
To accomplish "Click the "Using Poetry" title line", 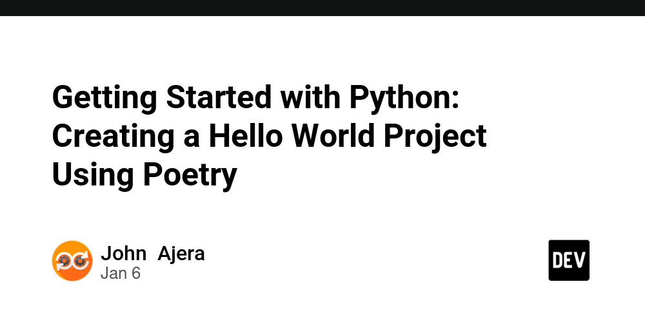I will pos(144,174).
